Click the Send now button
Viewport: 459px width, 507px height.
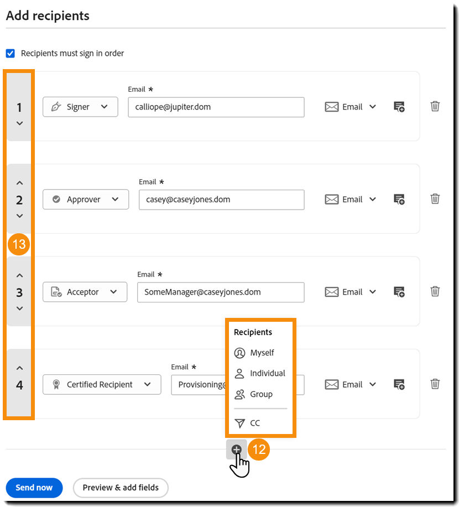point(34,488)
